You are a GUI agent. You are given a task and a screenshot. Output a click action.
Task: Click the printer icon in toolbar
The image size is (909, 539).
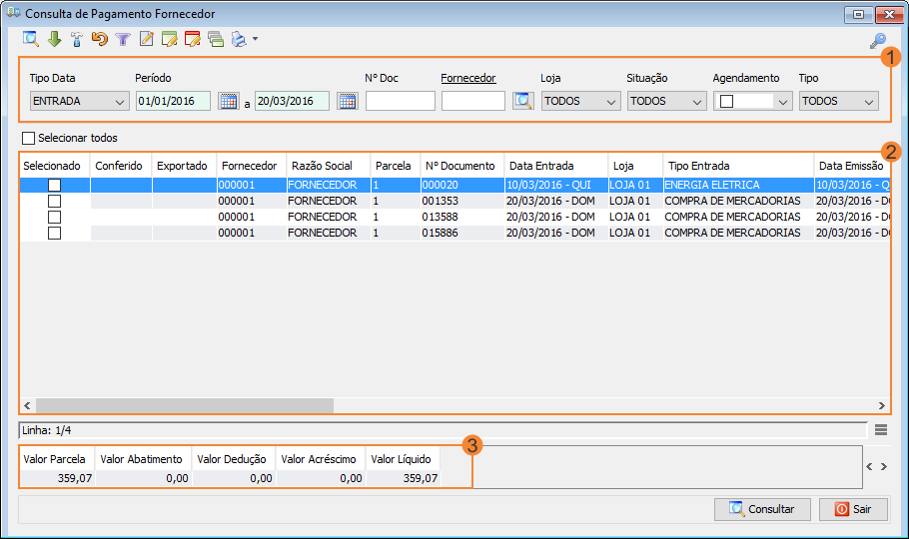coord(239,39)
